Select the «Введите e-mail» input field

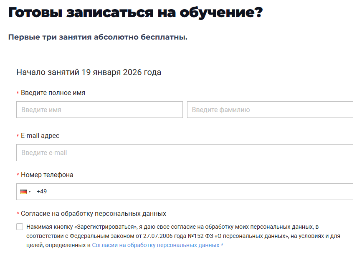[x=185, y=153]
